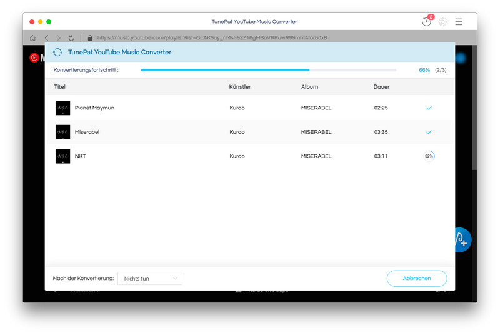Click the Abbrechen button
Viewport: 500px width, 335px height.
pyautogui.click(x=417, y=279)
